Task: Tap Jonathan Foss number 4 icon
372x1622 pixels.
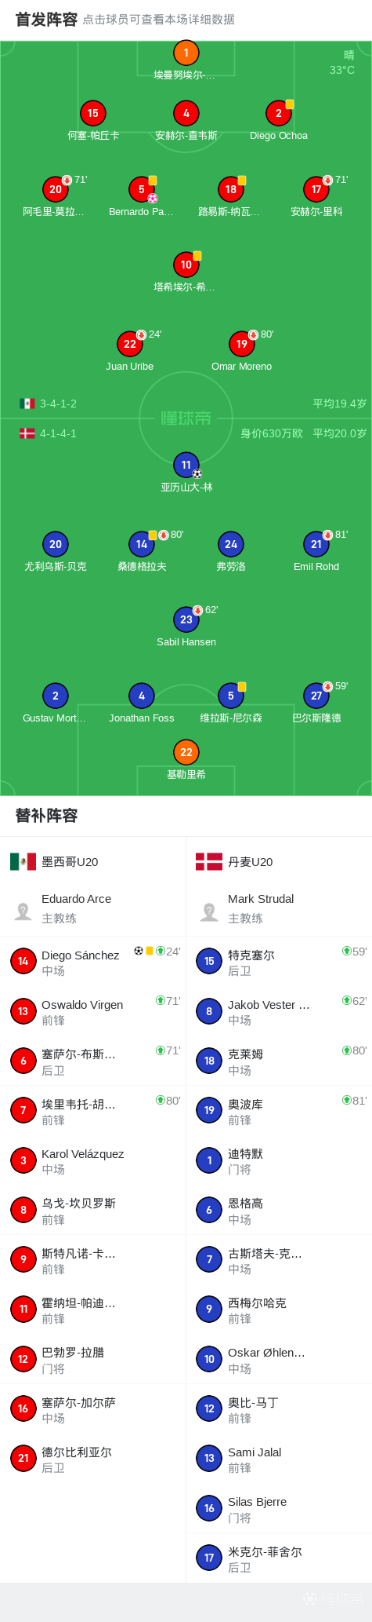Action: click(x=142, y=696)
